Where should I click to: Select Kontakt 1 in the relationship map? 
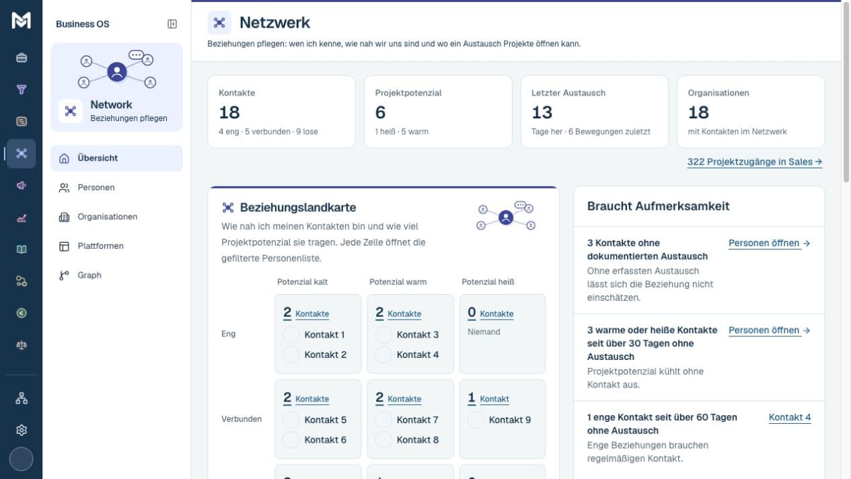[314, 335]
